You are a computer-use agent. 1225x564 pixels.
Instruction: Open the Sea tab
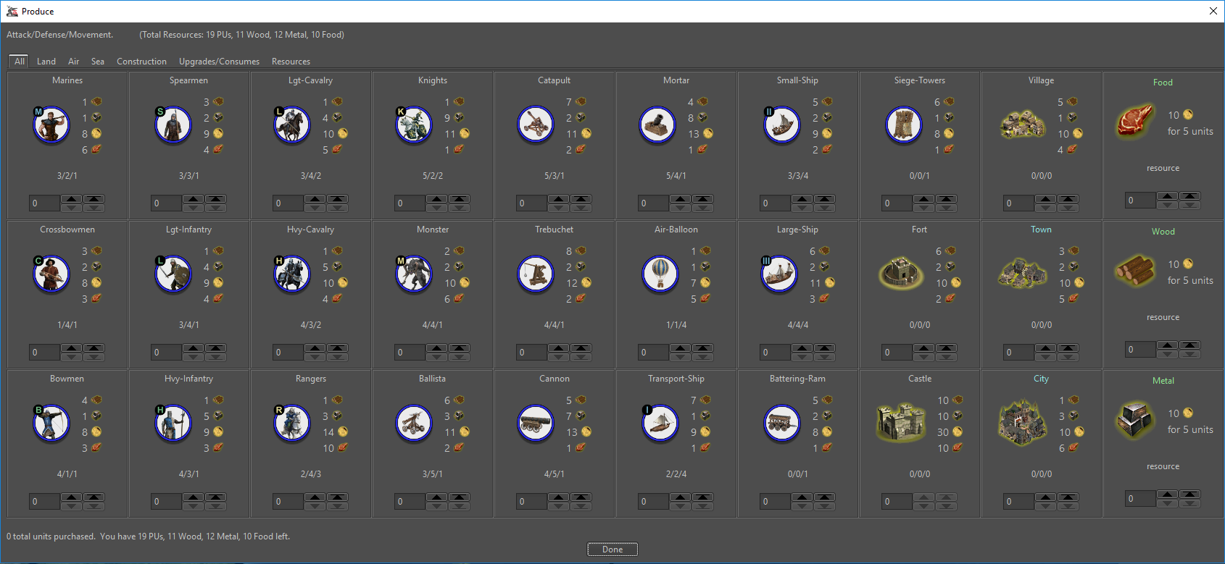click(x=98, y=62)
